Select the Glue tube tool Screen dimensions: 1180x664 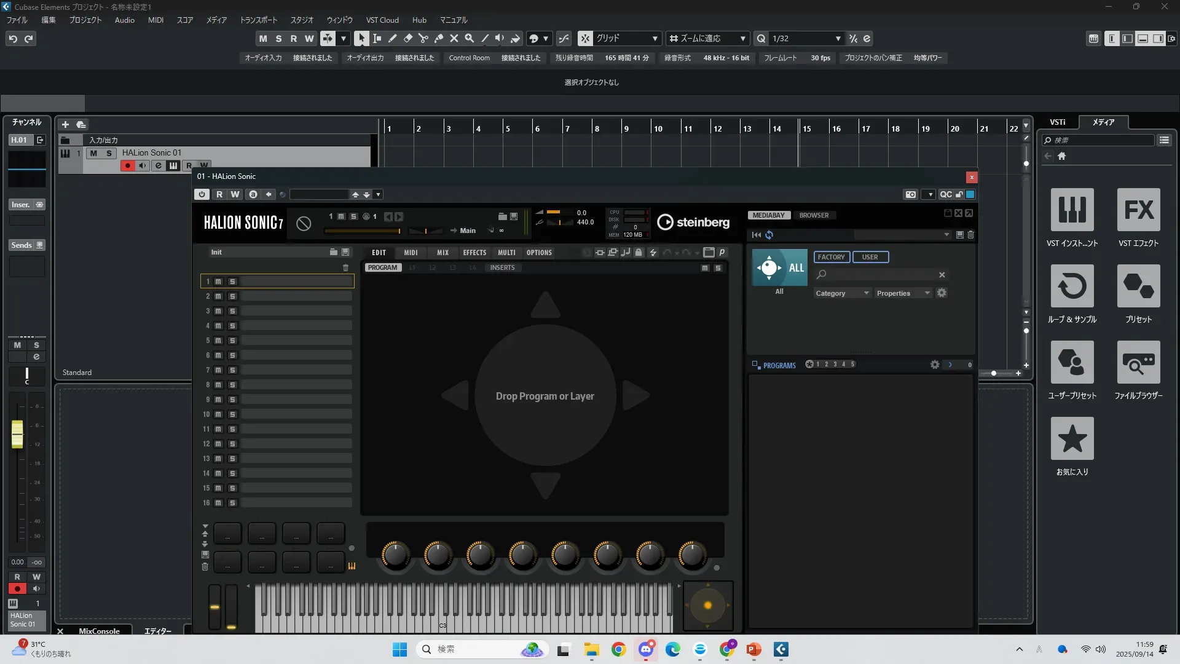439,38
